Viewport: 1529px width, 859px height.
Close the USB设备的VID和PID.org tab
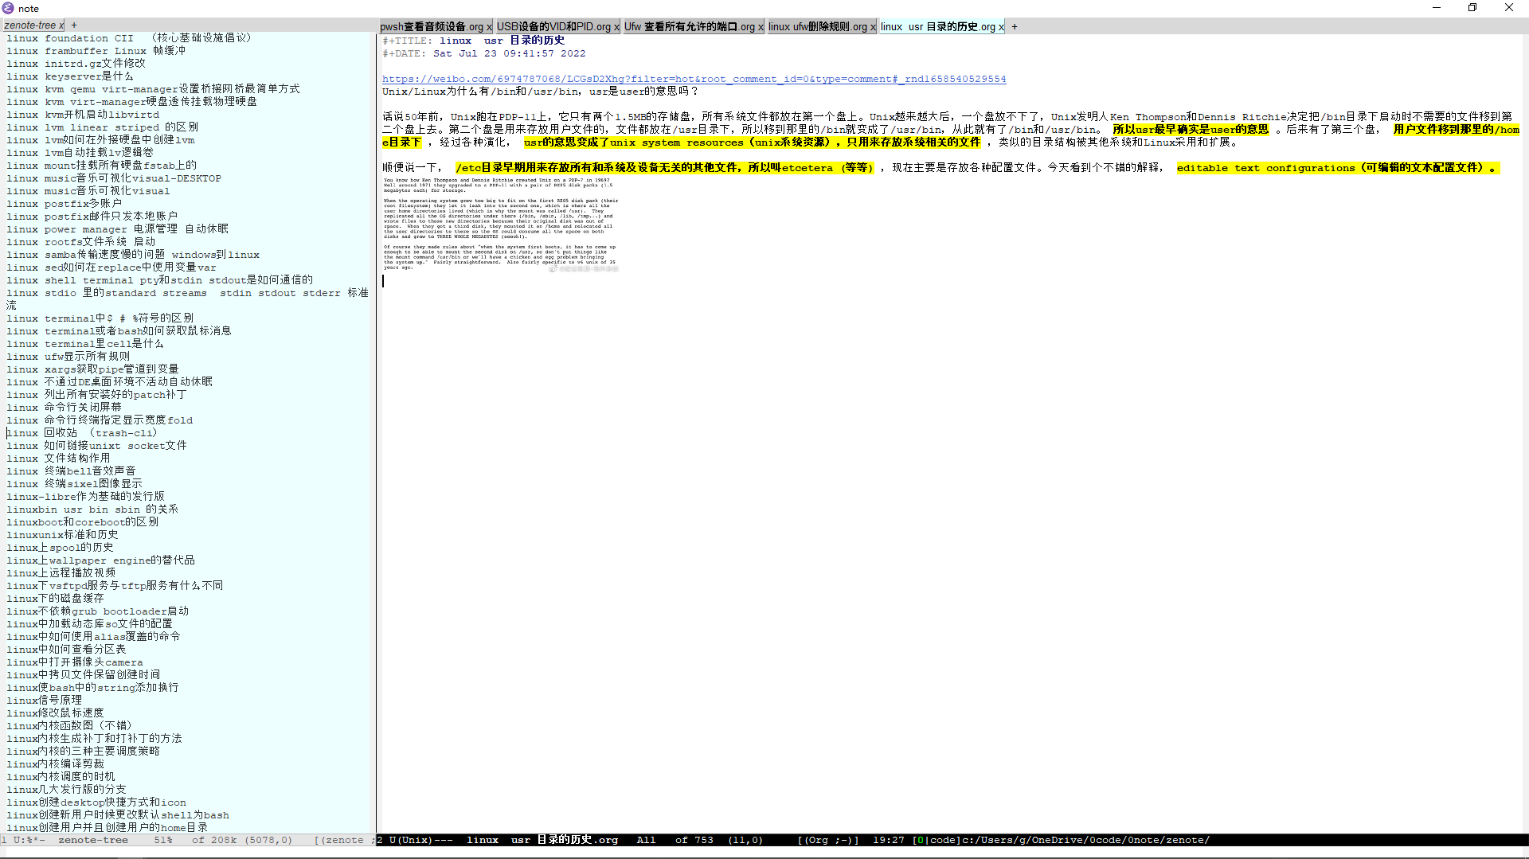point(616,27)
